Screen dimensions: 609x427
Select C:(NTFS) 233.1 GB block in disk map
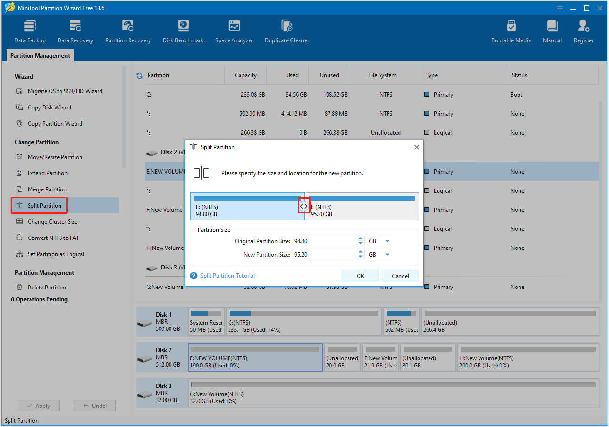click(x=303, y=322)
